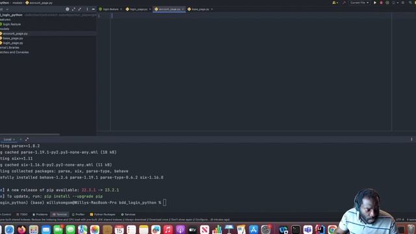This screenshot has height=234, width=416.
Task: Open Mail from the dock
Action: [x=46, y=229]
